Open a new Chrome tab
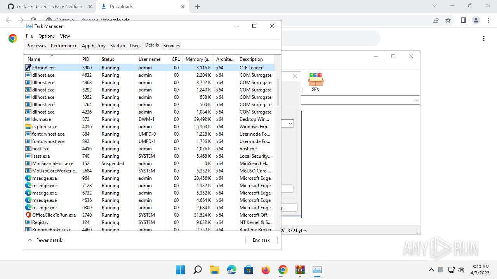The height and width of the screenshot is (279, 497). click(198, 7)
